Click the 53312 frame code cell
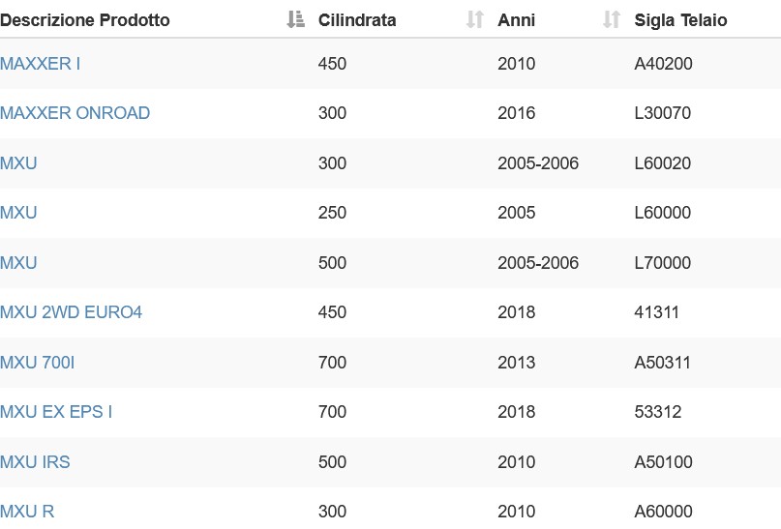The width and height of the screenshot is (781, 529). [x=657, y=412]
